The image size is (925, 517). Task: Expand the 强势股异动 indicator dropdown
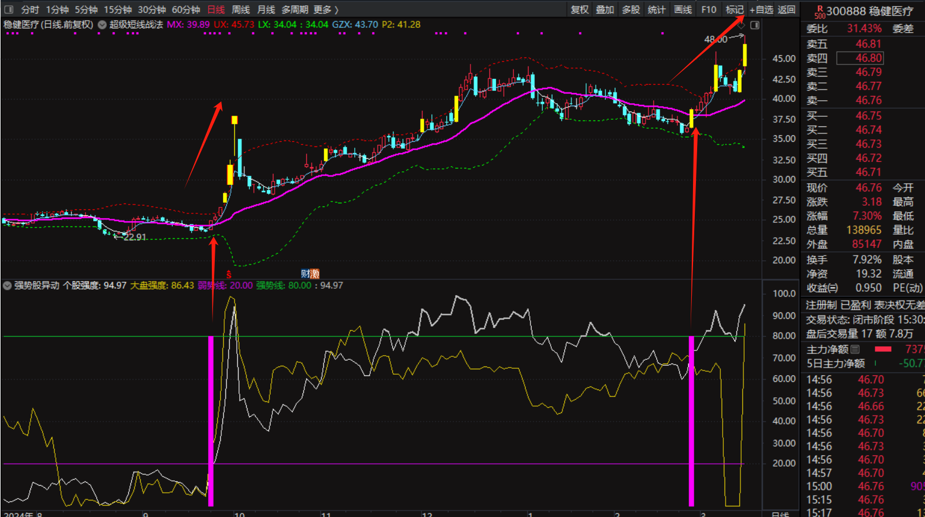[7, 286]
